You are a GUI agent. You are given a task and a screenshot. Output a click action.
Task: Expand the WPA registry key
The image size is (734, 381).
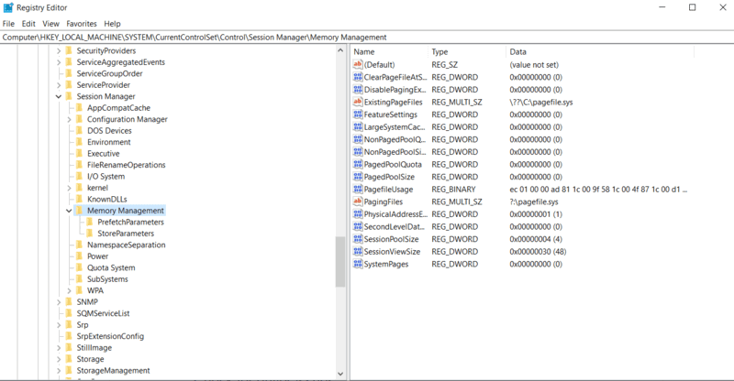pos(69,290)
